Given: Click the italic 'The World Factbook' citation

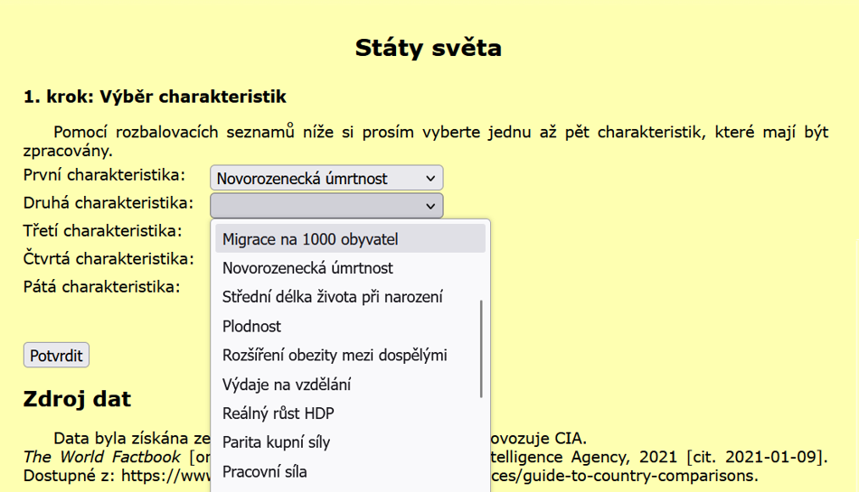Looking at the screenshot, I should pyautogui.click(x=101, y=457).
